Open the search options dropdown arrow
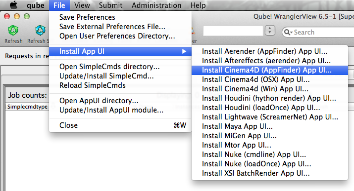Viewport: 354px width, 191px height. click(x=292, y=33)
